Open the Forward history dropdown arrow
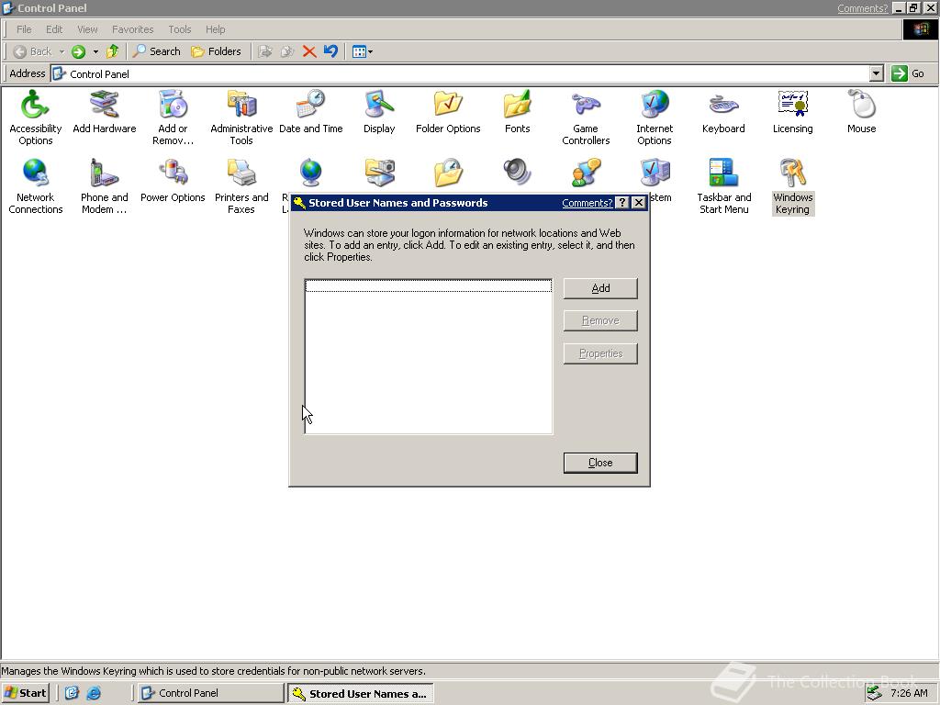This screenshot has height=705, width=940. [x=95, y=51]
